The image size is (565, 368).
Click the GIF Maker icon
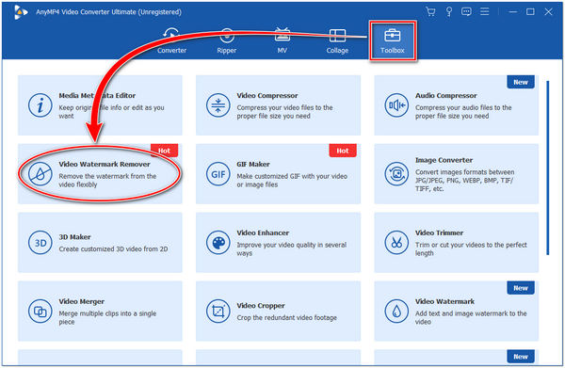click(218, 174)
